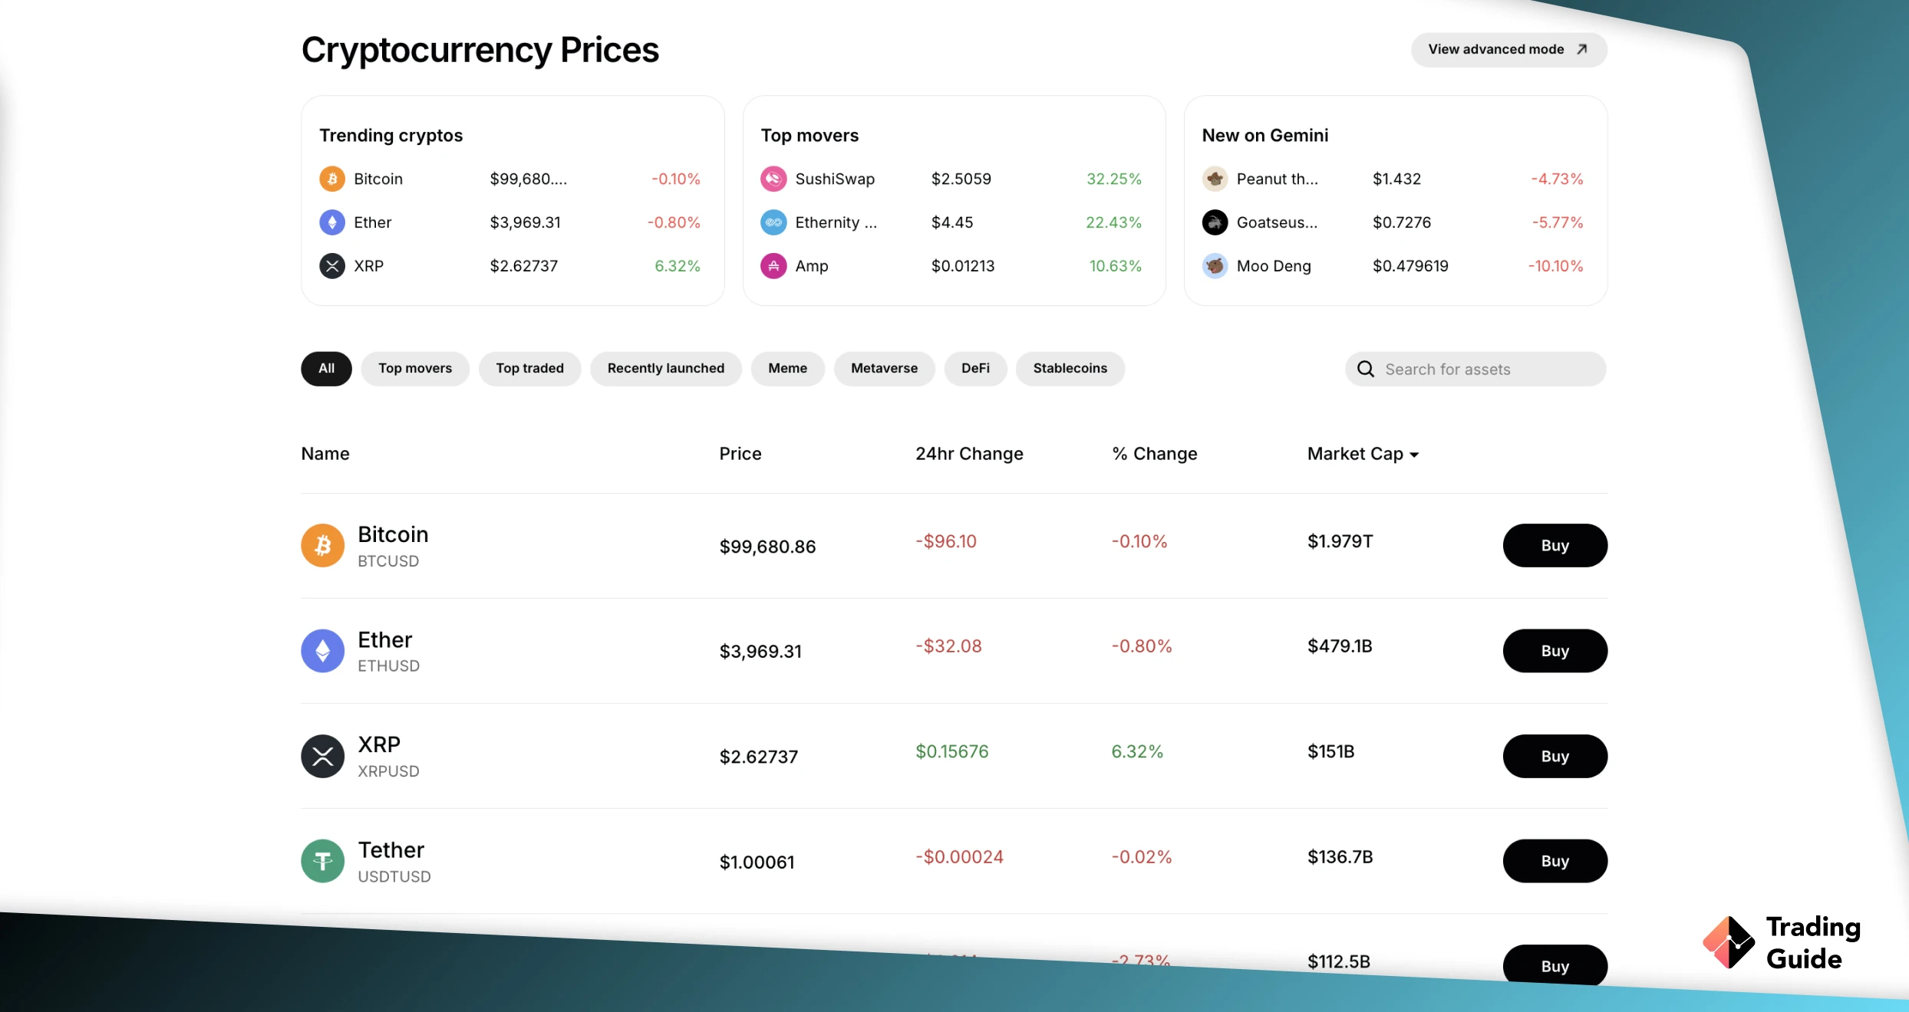Open Bitcoin name in price table

pyautogui.click(x=393, y=534)
